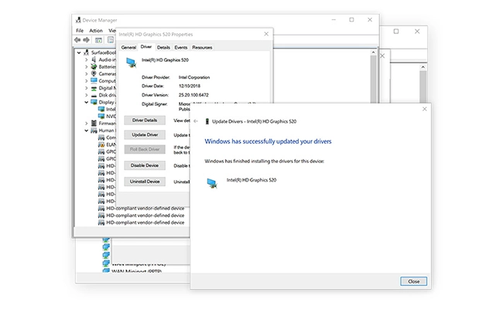The image size is (503, 309).
Task: Select the Computer category monitor icon
Action: click(94, 80)
